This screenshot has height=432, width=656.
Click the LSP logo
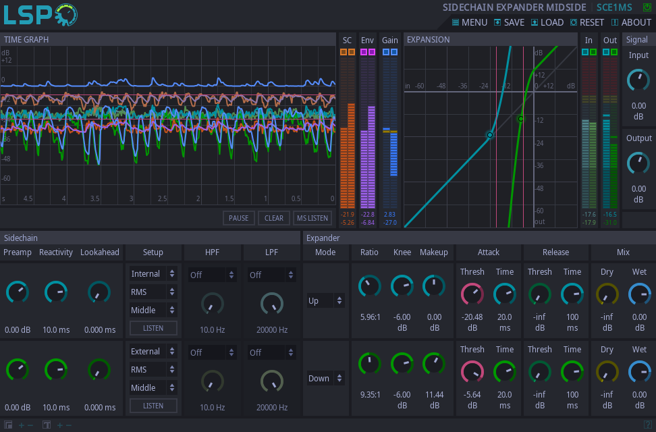pos(40,15)
